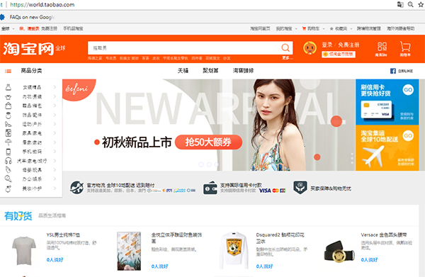Expand the 全球 region dropdown
Image resolution: width=425 pixels, height=277 pixels.
(x=13, y=29)
